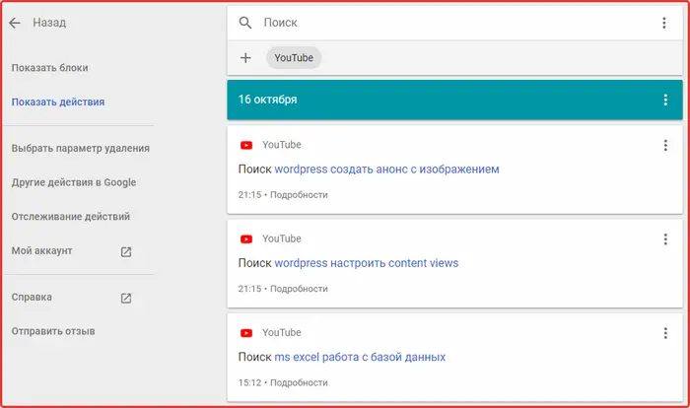Select Показать действия in sidebar
The height and width of the screenshot is (408, 690).
[x=58, y=102]
